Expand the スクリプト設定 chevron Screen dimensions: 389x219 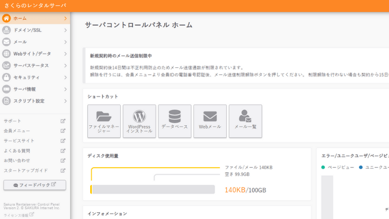coord(65,101)
